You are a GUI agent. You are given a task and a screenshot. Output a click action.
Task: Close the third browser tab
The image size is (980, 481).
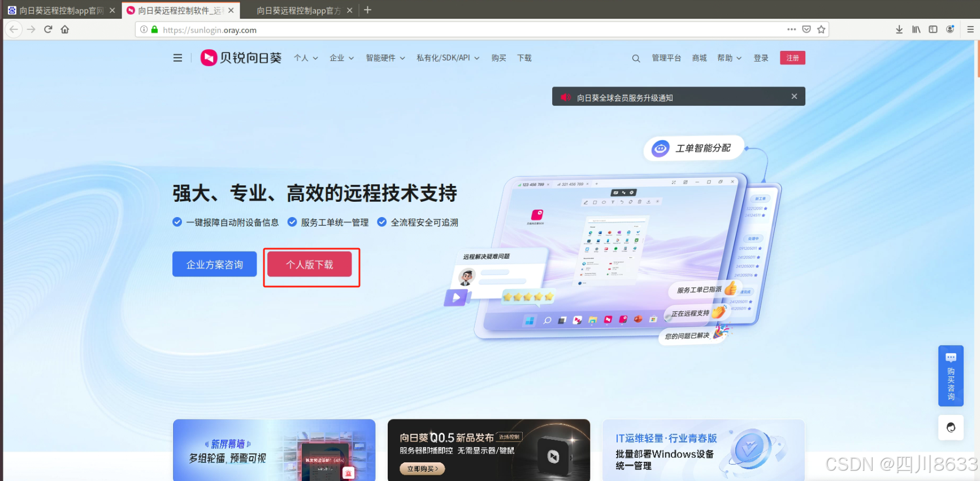[350, 10]
